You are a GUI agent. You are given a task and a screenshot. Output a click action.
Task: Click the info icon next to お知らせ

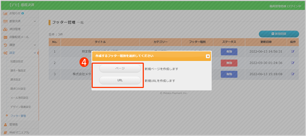point(22,13)
